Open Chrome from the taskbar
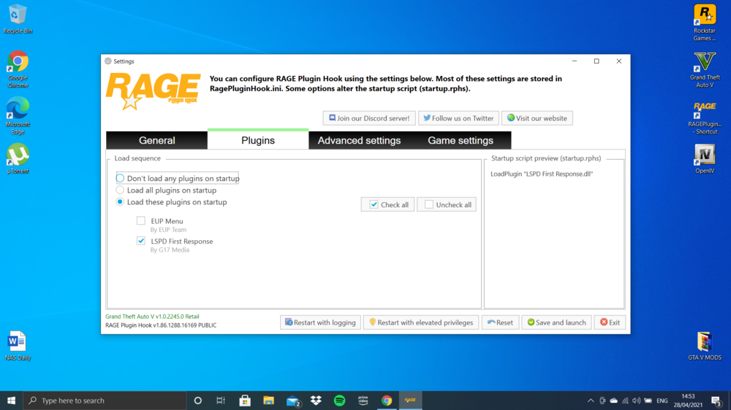This screenshot has width=731, height=410. click(x=387, y=401)
